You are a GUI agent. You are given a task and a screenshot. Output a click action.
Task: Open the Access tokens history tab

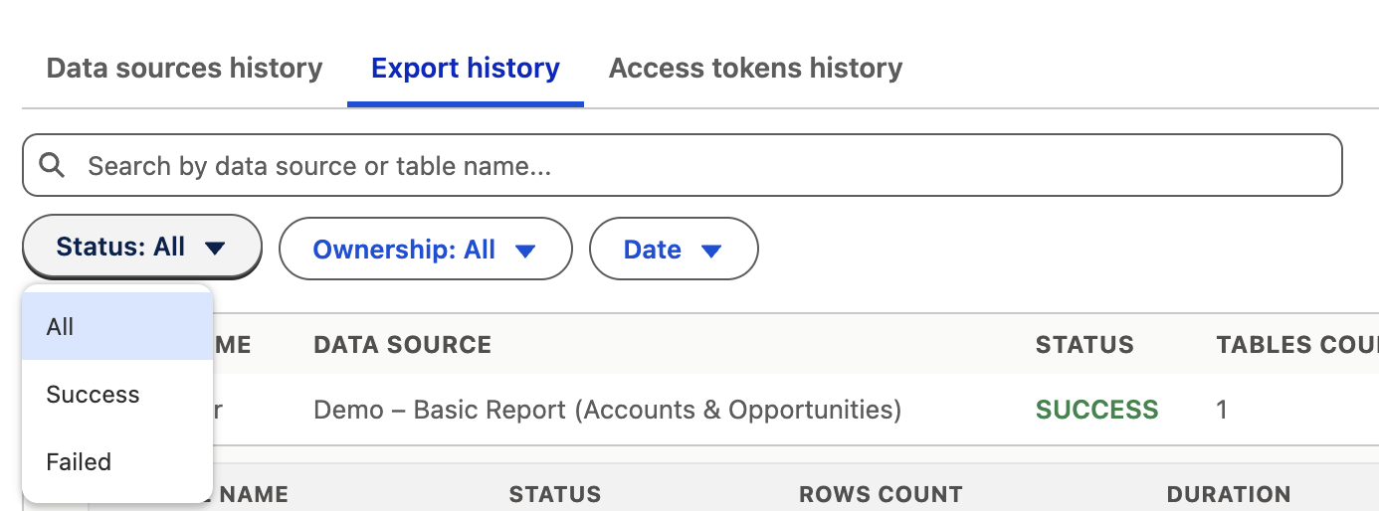pos(755,69)
